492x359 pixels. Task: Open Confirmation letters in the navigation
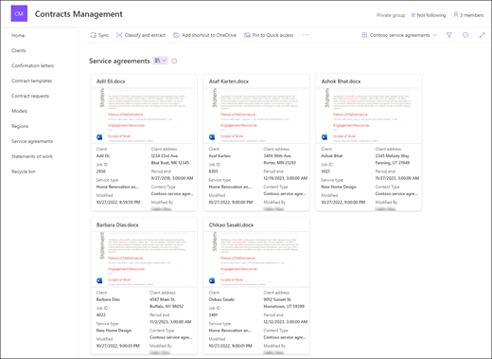32,65
